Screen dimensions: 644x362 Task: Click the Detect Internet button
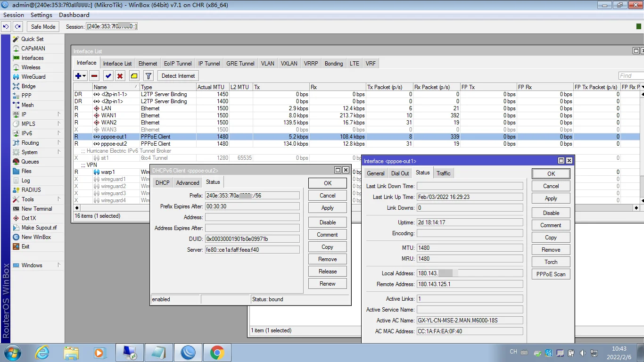tap(178, 76)
